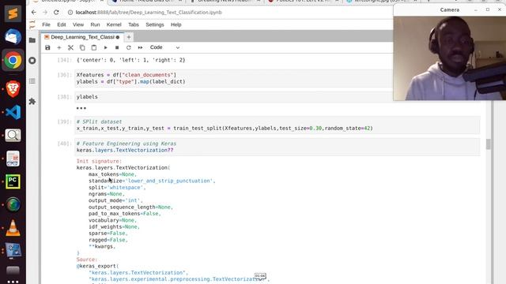The image size is (506, 284).
Task: Open VLC media player from the dock
Action: (13, 228)
